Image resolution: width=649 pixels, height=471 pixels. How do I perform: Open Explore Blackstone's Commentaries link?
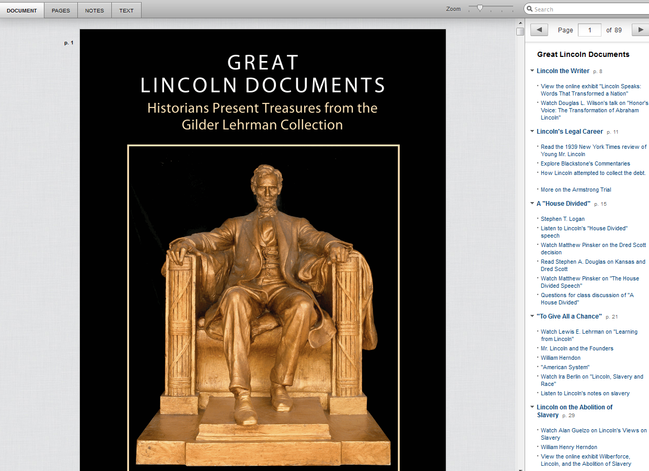pyautogui.click(x=585, y=163)
